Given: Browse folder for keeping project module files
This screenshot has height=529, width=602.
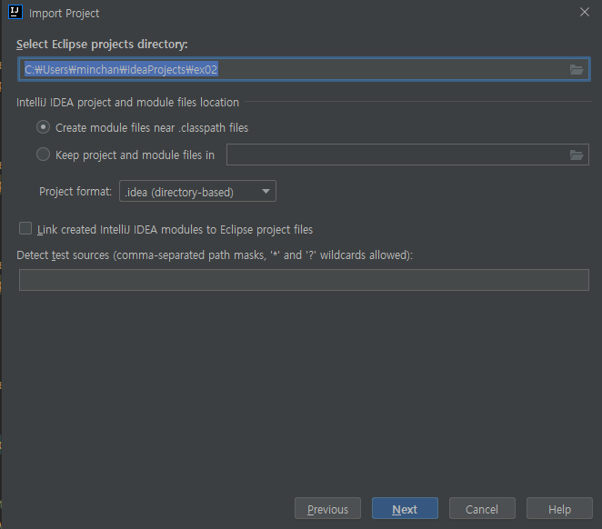Looking at the screenshot, I should click(x=577, y=155).
